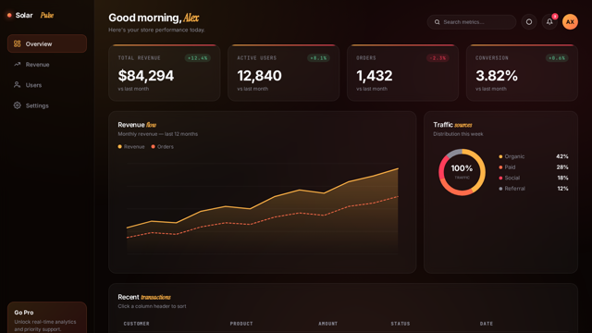Select the Paid legend color dot
Screen dimensions: 592x333
tap(500, 167)
